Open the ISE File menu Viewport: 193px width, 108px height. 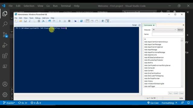pyautogui.click(x=16, y=18)
